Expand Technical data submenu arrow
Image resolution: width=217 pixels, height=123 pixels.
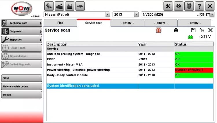40,23
